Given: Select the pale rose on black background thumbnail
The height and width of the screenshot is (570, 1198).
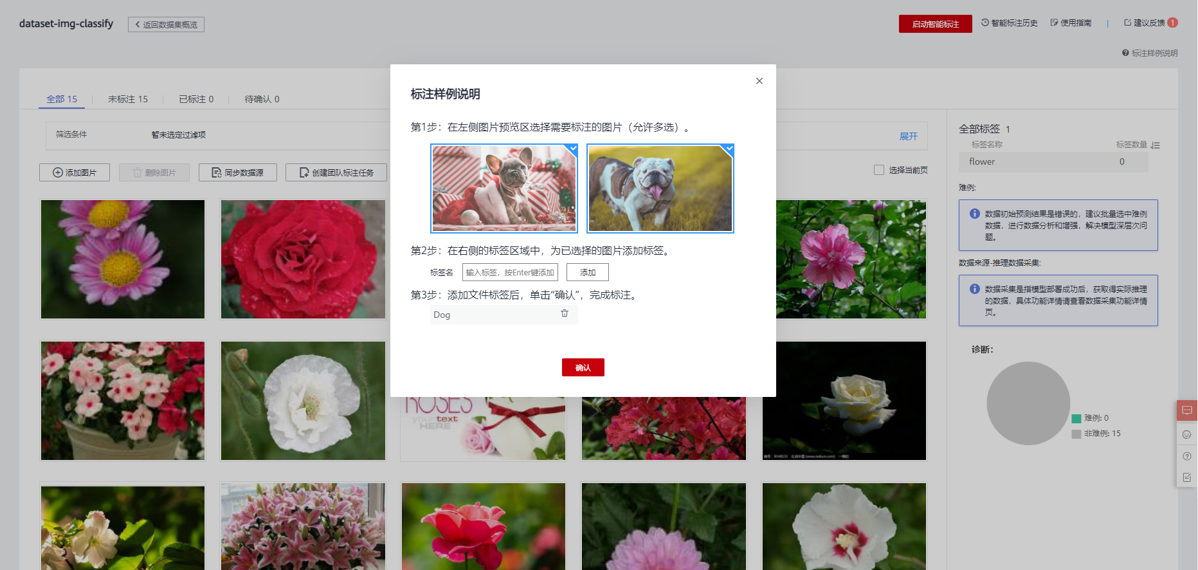Looking at the screenshot, I should tap(844, 401).
